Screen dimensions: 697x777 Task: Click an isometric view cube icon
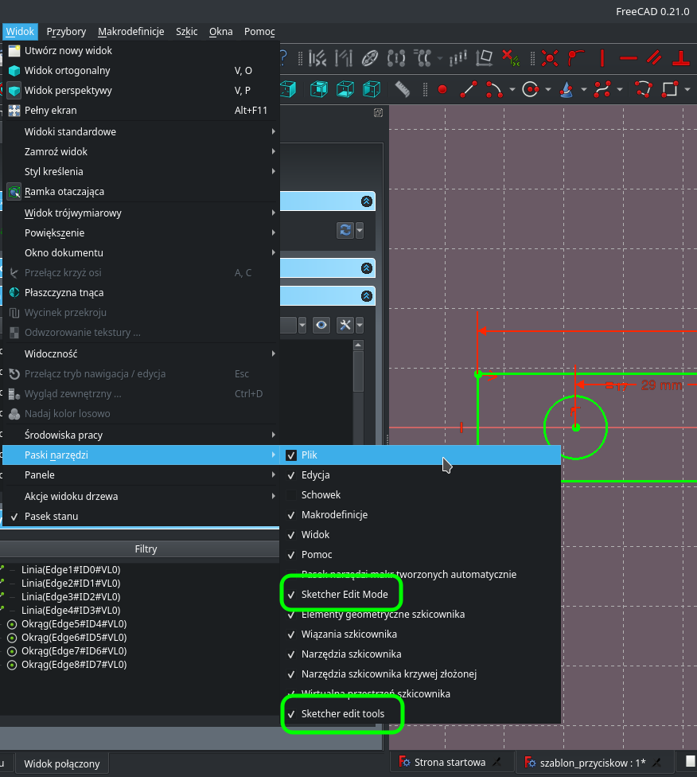tap(319, 89)
